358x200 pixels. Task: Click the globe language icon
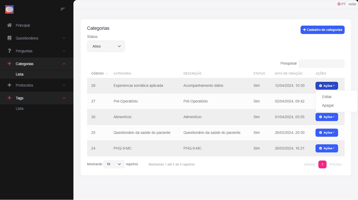point(339,4)
